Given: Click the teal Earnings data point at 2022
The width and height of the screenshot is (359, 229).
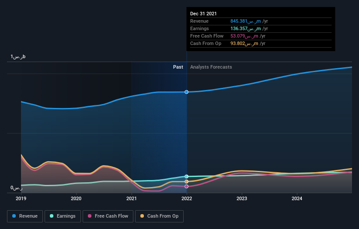Looking at the screenshot, I should 187,177.
